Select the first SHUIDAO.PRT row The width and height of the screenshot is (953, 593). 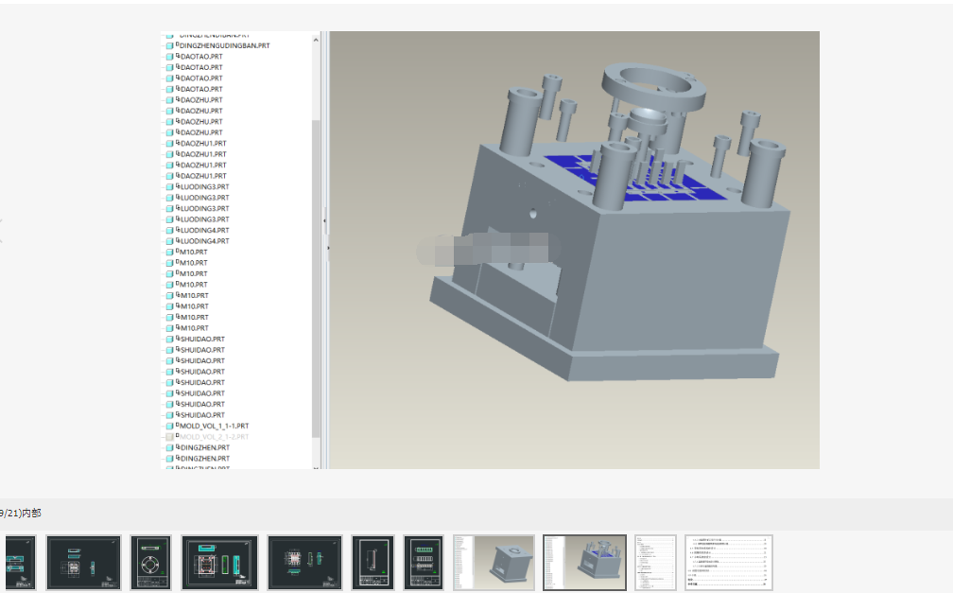click(x=201, y=339)
